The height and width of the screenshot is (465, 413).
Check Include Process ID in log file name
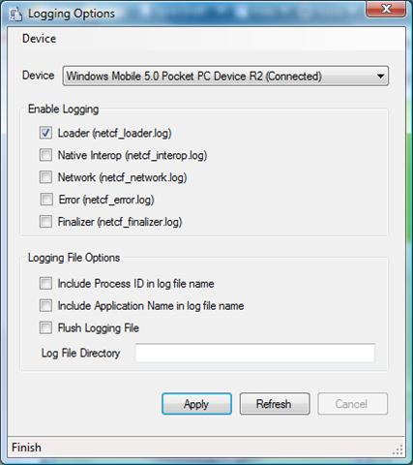[45, 283]
